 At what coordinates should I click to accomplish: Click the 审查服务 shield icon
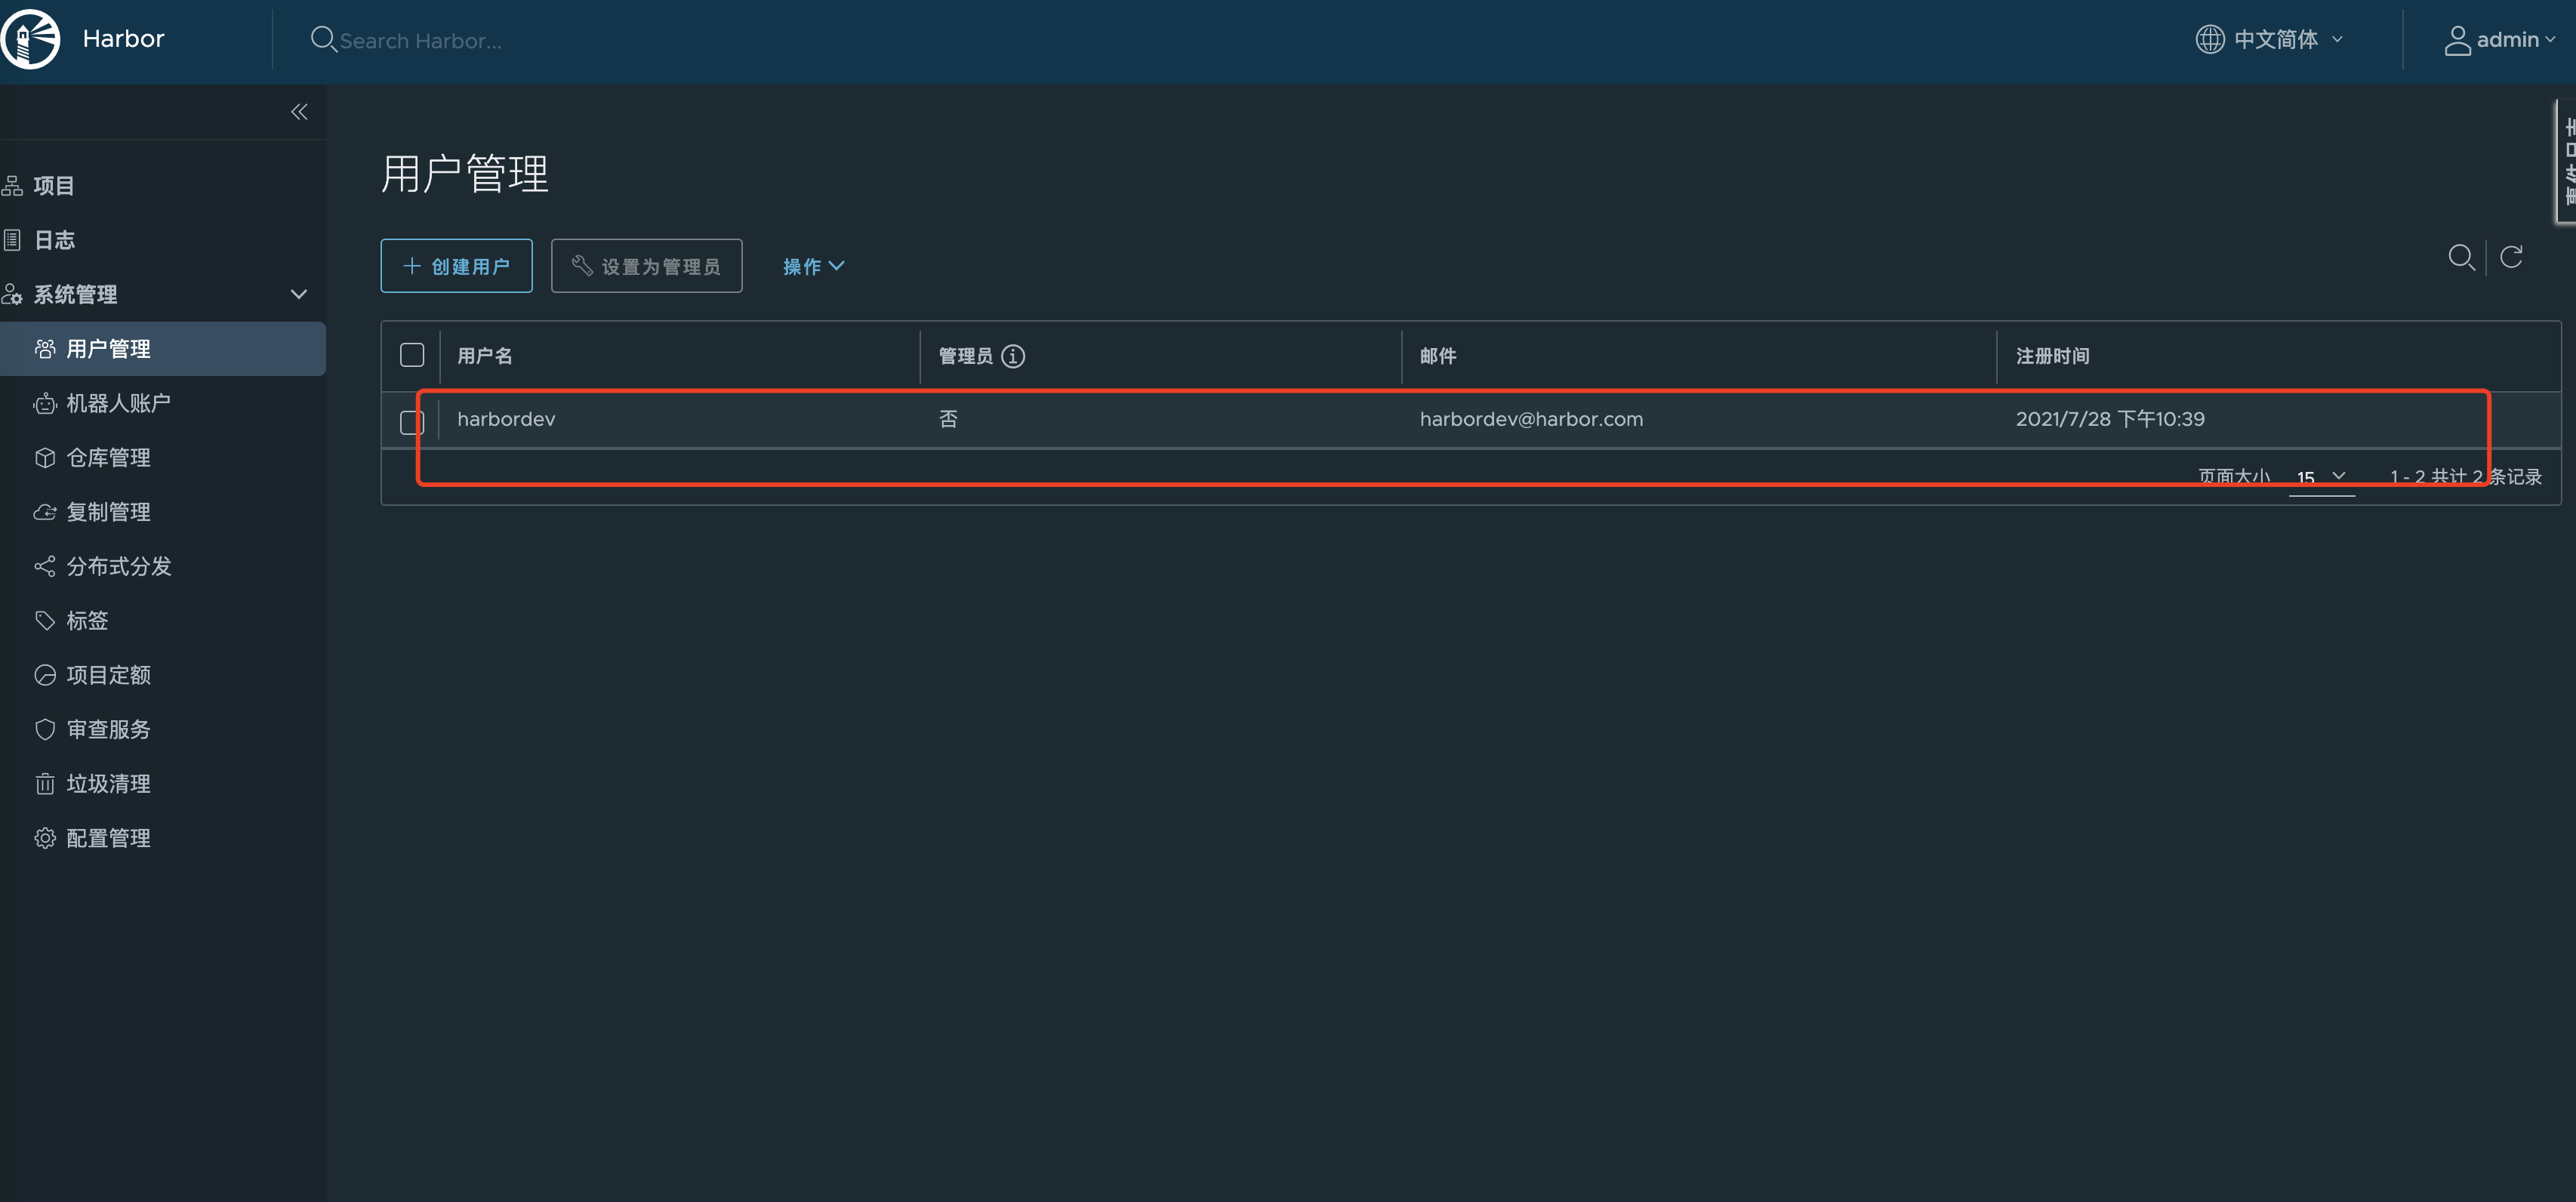pyautogui.click(x=45, y=729)
